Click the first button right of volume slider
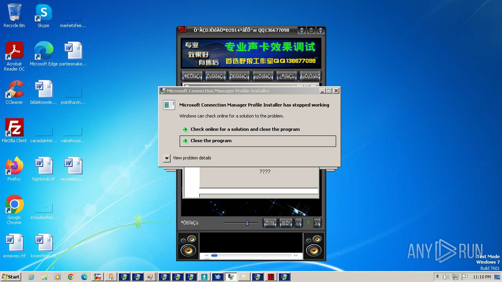502x282 pixels. coord(270,223)
